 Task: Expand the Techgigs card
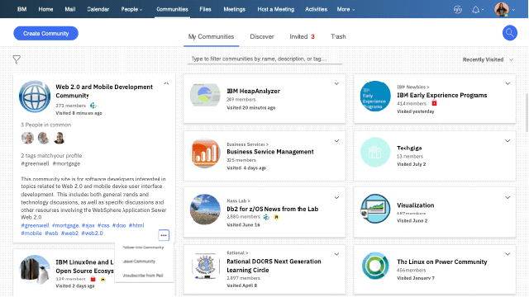[508, 141]
